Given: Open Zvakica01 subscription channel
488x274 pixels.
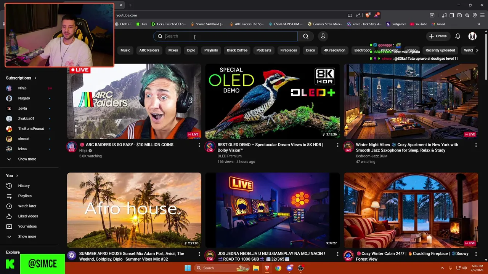Looking at the screenshot, I should (26, 118).
